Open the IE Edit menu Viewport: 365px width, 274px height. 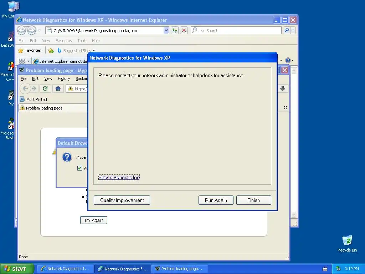click(33, 41)
